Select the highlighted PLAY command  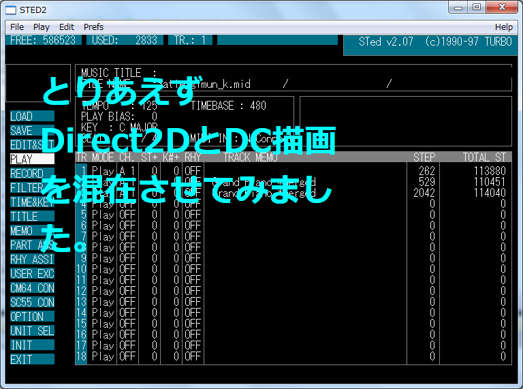(x=31, y=159)
